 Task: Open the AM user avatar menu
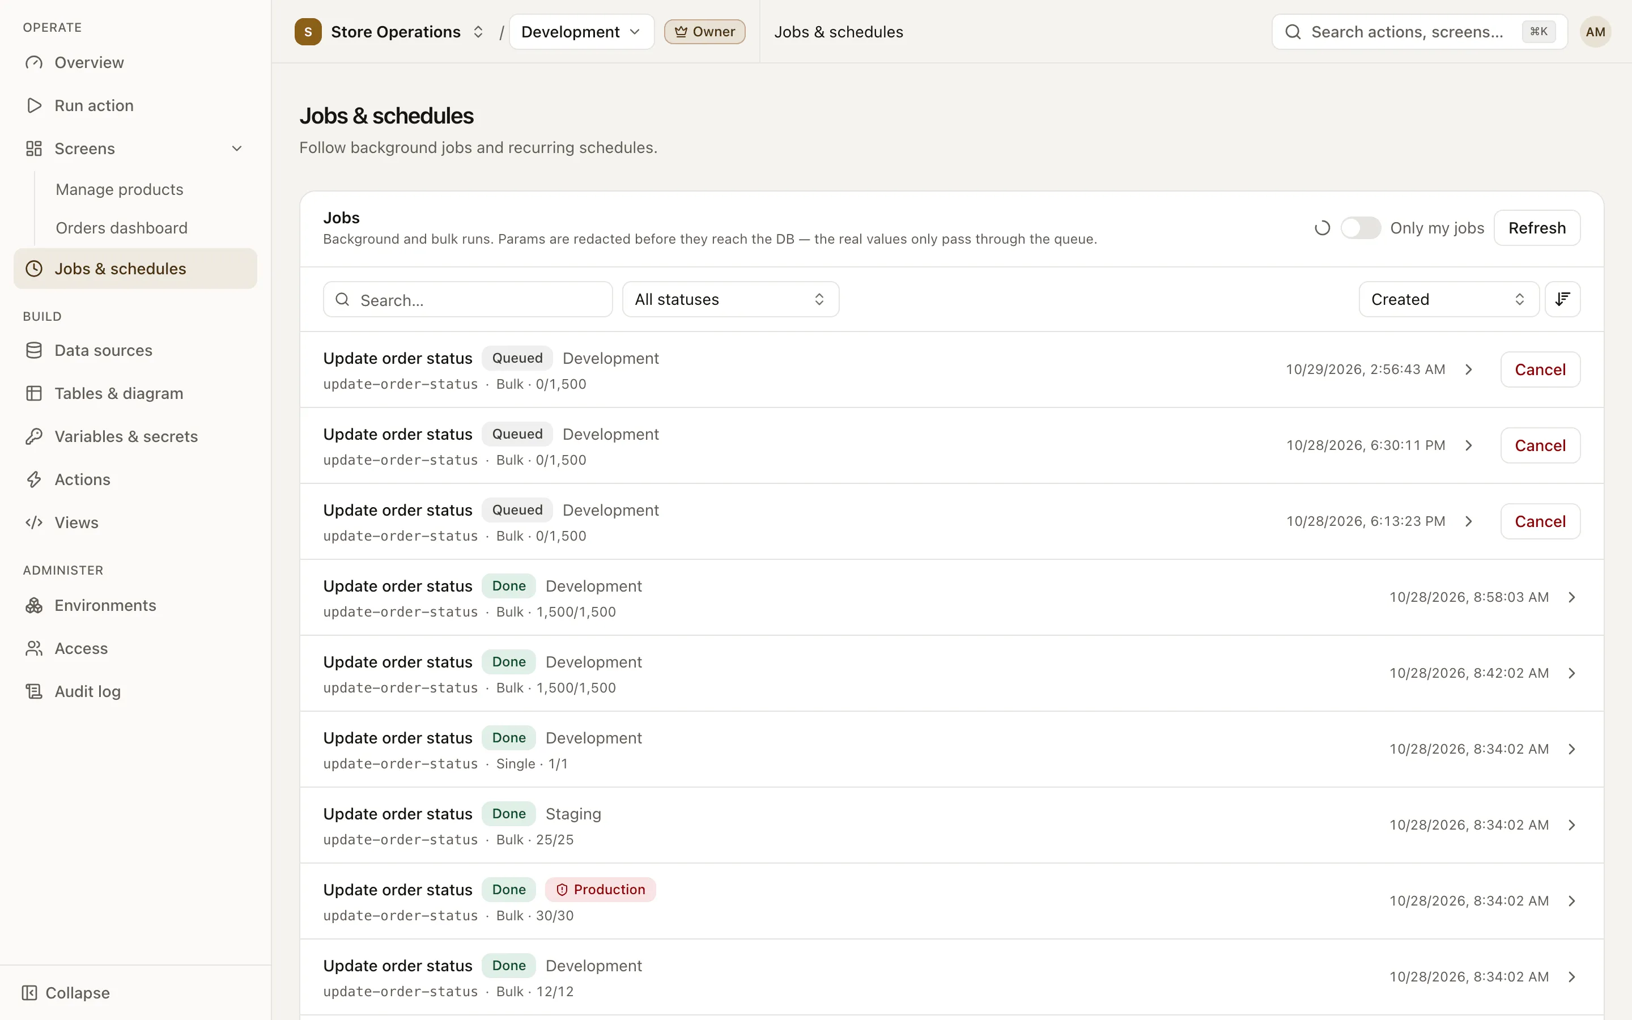pyautogui.click(x=1595, y=32)
